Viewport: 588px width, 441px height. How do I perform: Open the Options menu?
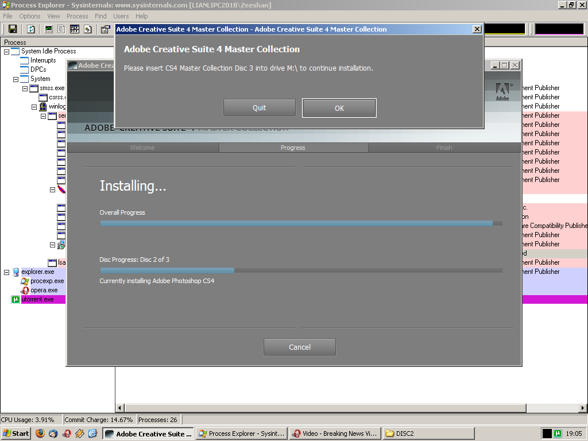30,16
